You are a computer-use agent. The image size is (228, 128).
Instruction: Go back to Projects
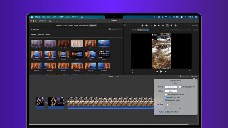(x=42, y=21)
